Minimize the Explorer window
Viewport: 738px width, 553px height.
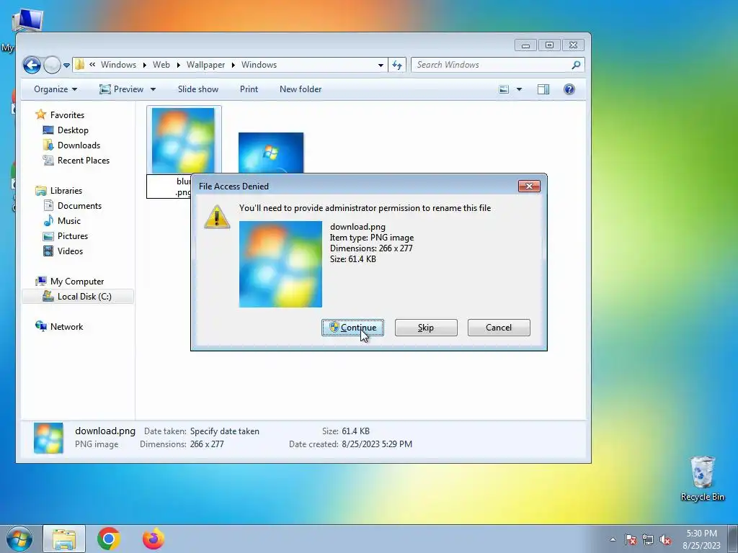[525, 45]
